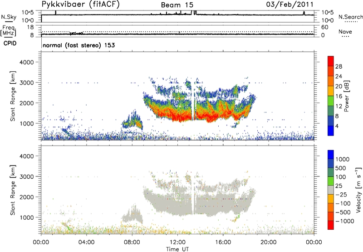Click the Nave legend label
The height and width of the screenshot is (252, 363).
click(345, 32)
